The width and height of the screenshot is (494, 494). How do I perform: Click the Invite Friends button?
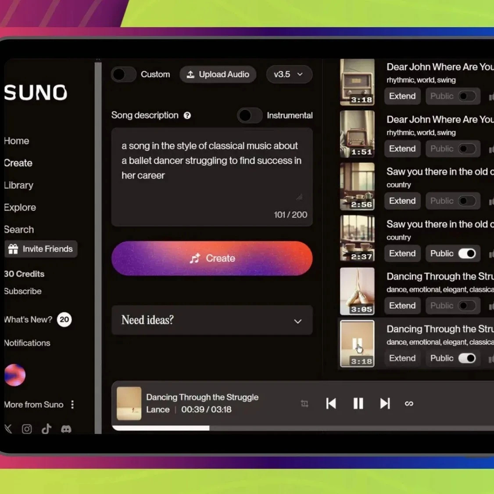pyautogui.click(x=41, y=249)
